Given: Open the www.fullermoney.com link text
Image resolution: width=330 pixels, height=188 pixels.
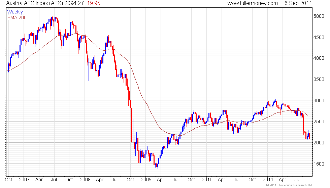Looking at the screenshot, I should (253, 3).
